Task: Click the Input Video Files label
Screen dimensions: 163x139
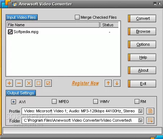Action: 22,17
